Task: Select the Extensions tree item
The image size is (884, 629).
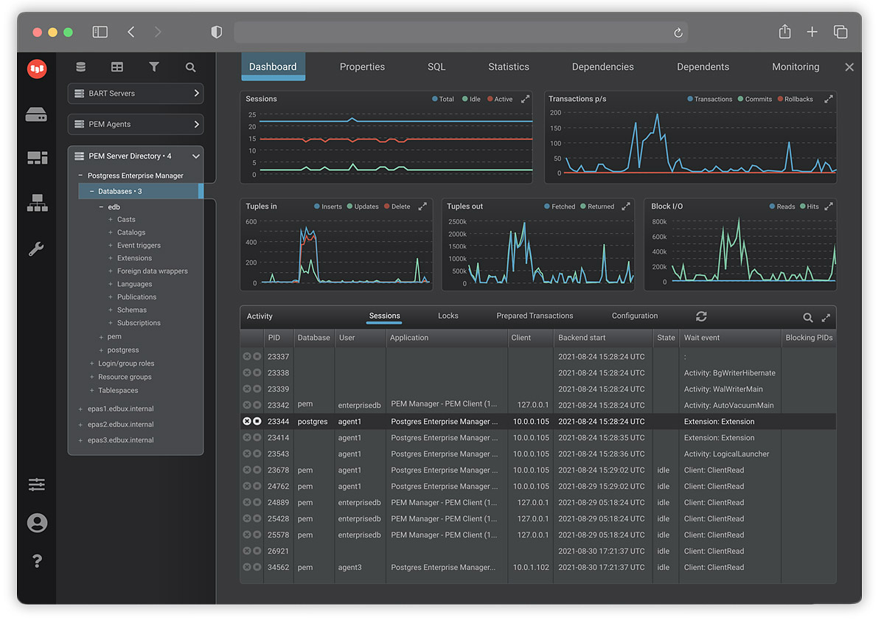Action: [134, 258]
